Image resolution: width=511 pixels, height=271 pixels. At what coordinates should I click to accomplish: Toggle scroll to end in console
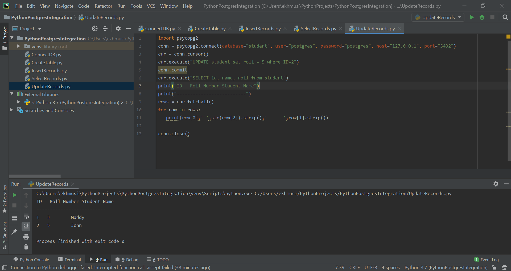coord(26,226)
